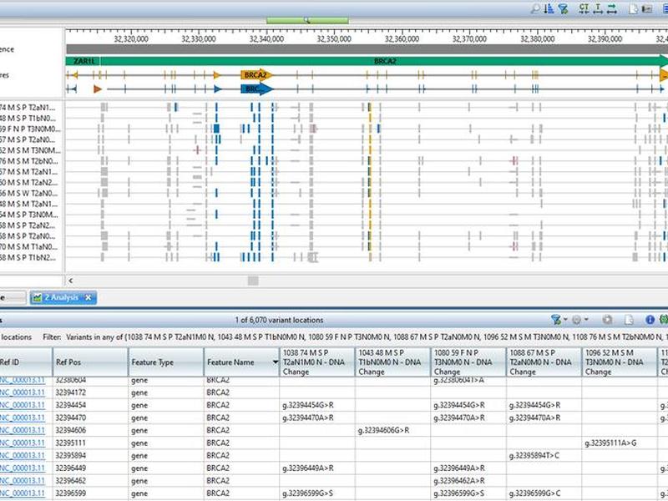Click the Feature Type column header
This screenshot has height=501, width=668.
pyautogui.click(x=166, y=362)
